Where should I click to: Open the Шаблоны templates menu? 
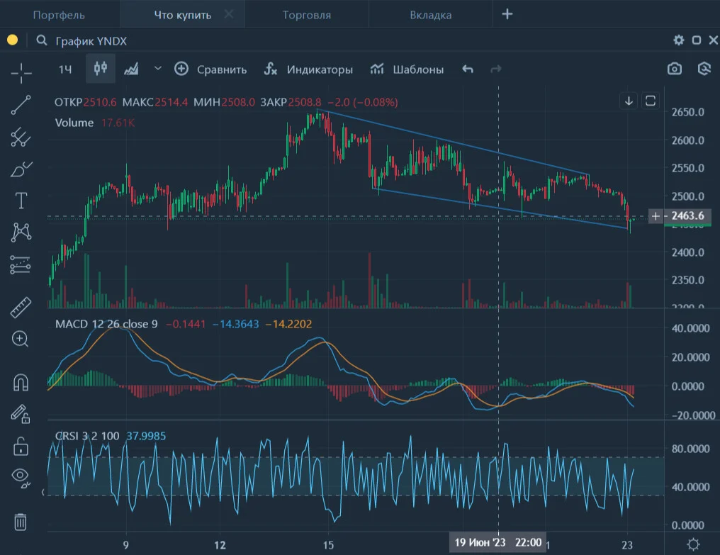407,69
